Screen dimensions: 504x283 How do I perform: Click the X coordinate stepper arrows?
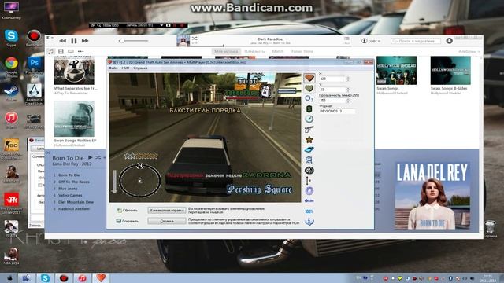pos(348,79)
